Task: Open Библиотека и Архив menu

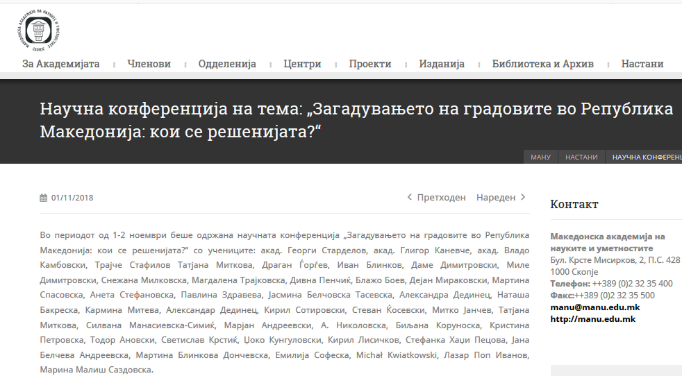Action: point(542,64)
